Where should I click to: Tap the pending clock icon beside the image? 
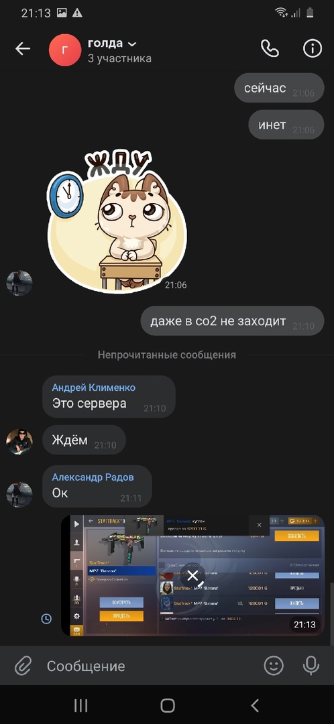click(x=46, y=619)
